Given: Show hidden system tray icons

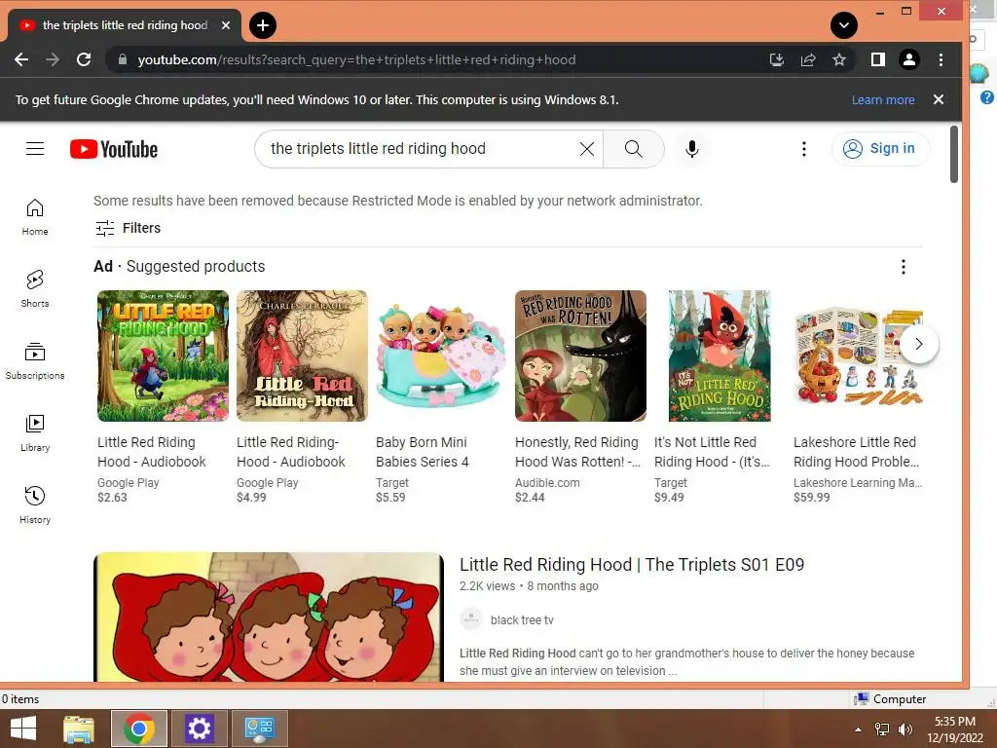Looking at the screenshot, I should coord(859,729).
